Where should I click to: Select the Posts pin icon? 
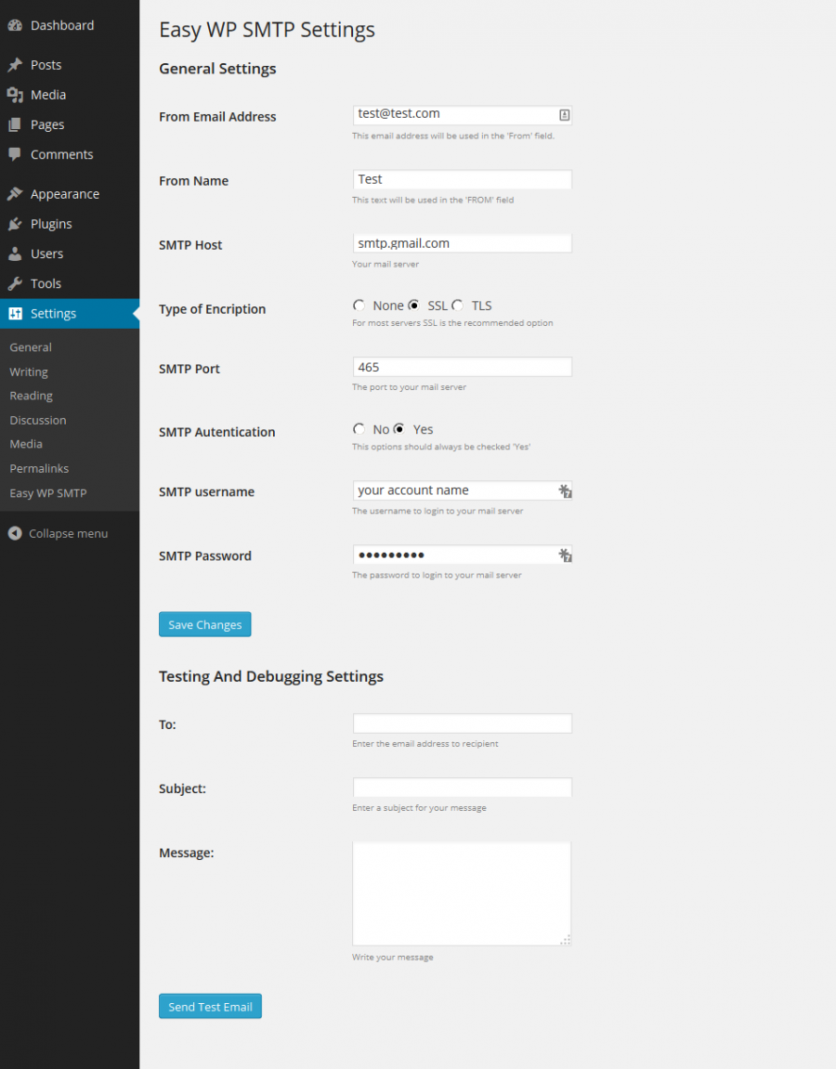16,64
